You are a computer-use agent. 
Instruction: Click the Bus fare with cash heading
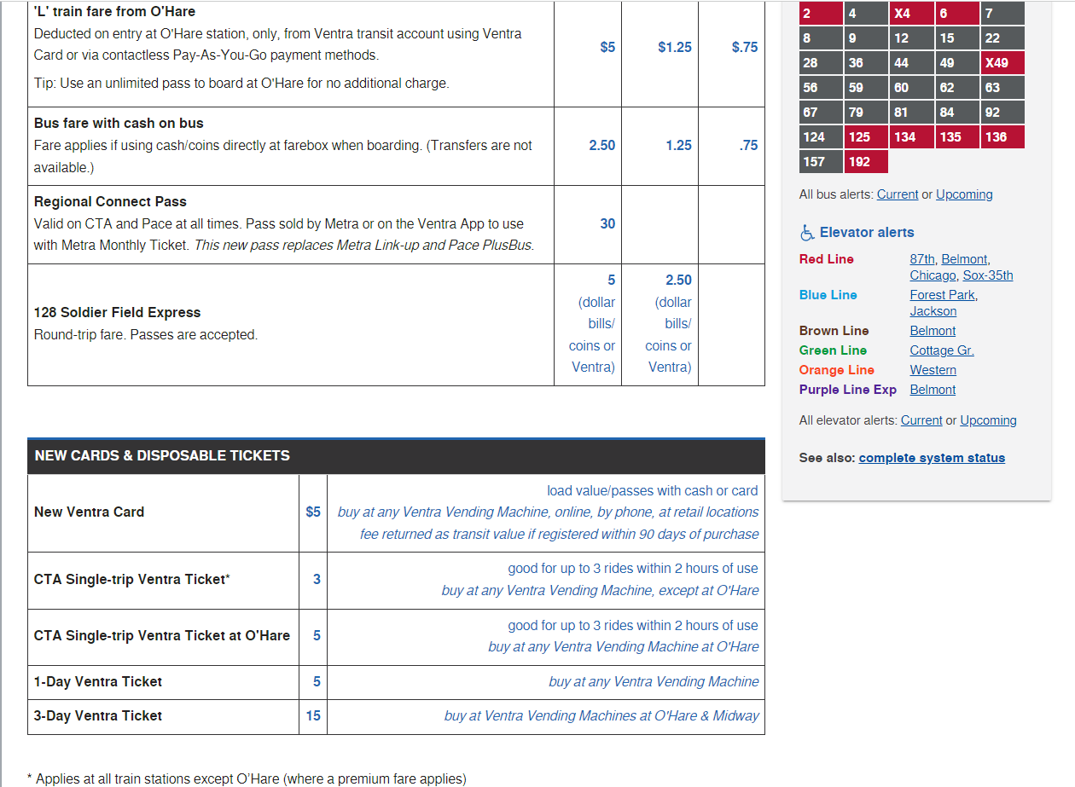[119, 124]
